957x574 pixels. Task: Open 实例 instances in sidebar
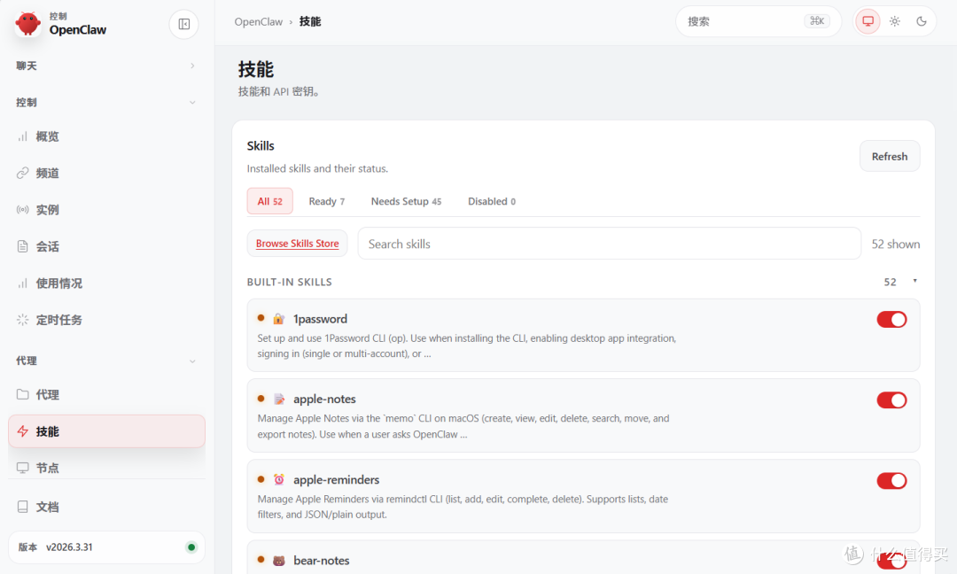[107, 210]
